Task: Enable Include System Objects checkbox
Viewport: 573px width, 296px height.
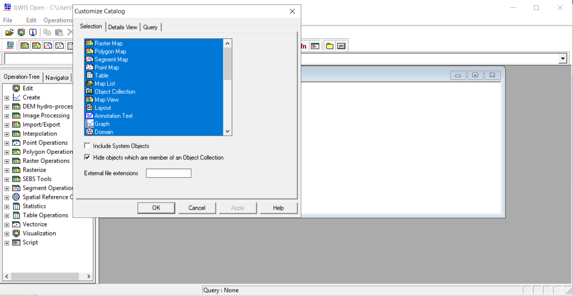Action: [x=87, y=146]
